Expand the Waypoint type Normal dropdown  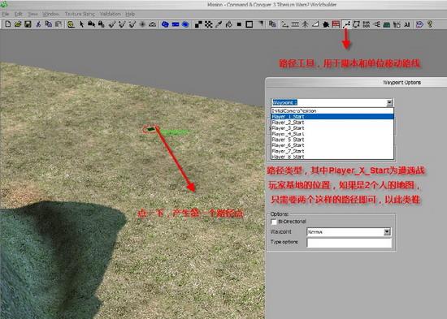pyautogui.click(x=387, y=232)
